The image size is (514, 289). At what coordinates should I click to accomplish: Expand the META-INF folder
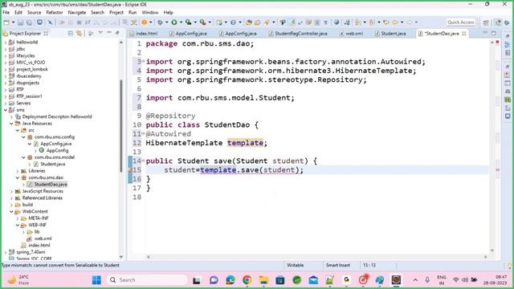[18, 218]
